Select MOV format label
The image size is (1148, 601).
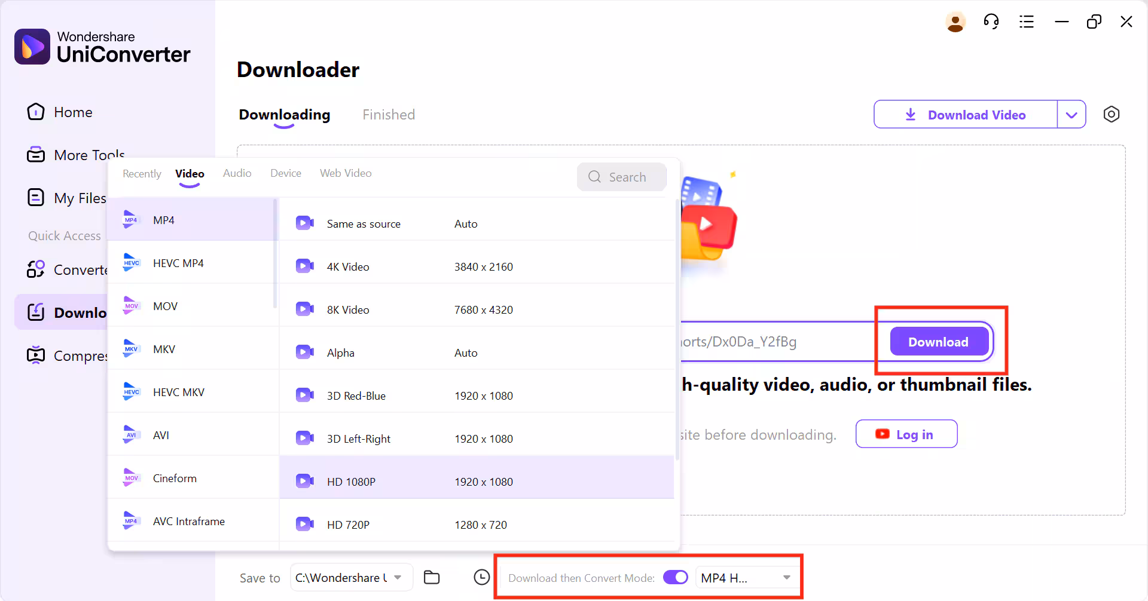tap(165, 306)
